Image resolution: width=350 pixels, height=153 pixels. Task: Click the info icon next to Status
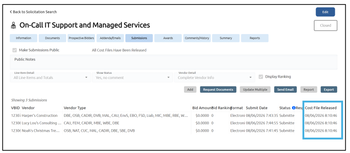[x=294, y=108]
